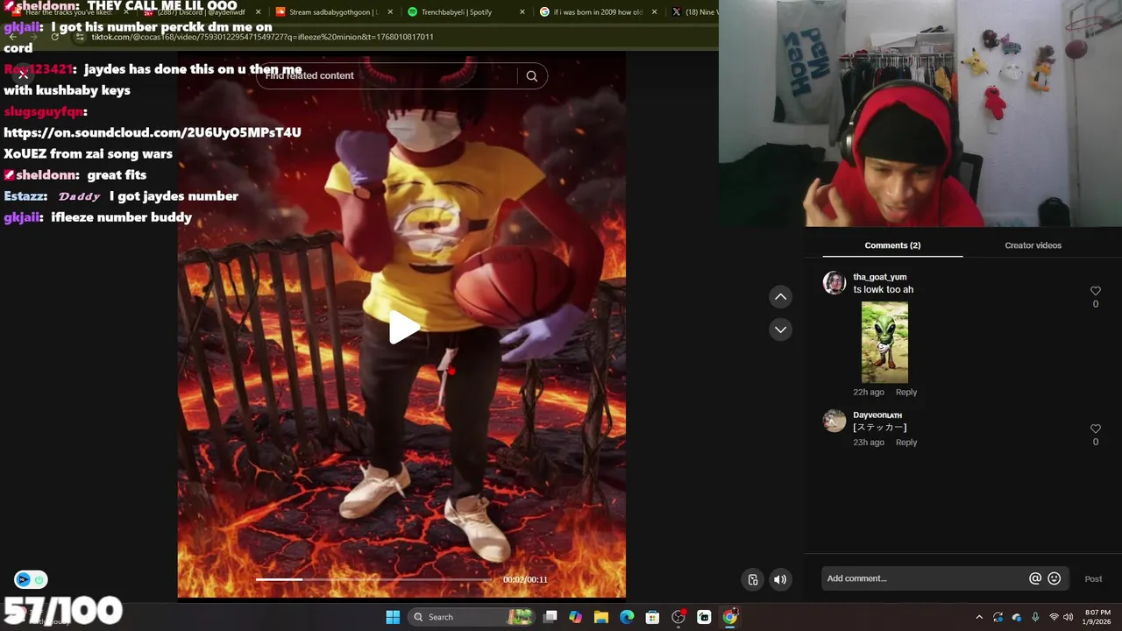Open Microsoft Edge from the taskbar

(627, 617)
